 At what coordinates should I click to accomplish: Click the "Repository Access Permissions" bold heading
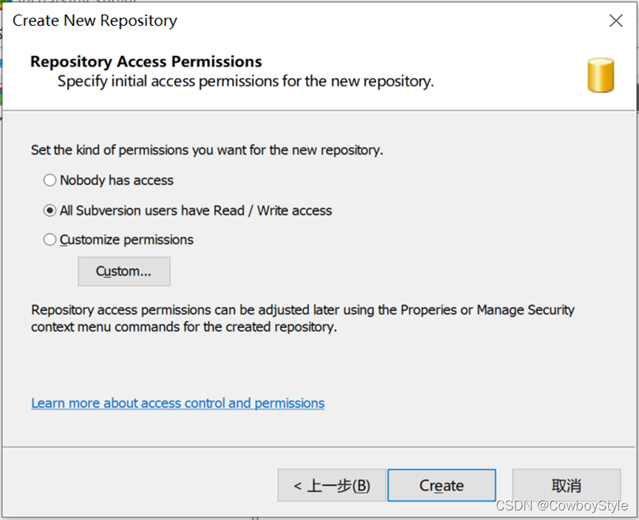146,61
